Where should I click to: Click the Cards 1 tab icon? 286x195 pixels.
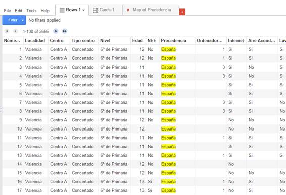[x=96, y=10]
